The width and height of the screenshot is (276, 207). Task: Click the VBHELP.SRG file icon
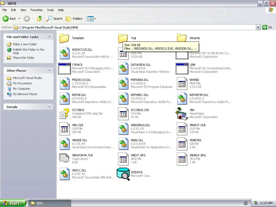[x=182, y=159]
